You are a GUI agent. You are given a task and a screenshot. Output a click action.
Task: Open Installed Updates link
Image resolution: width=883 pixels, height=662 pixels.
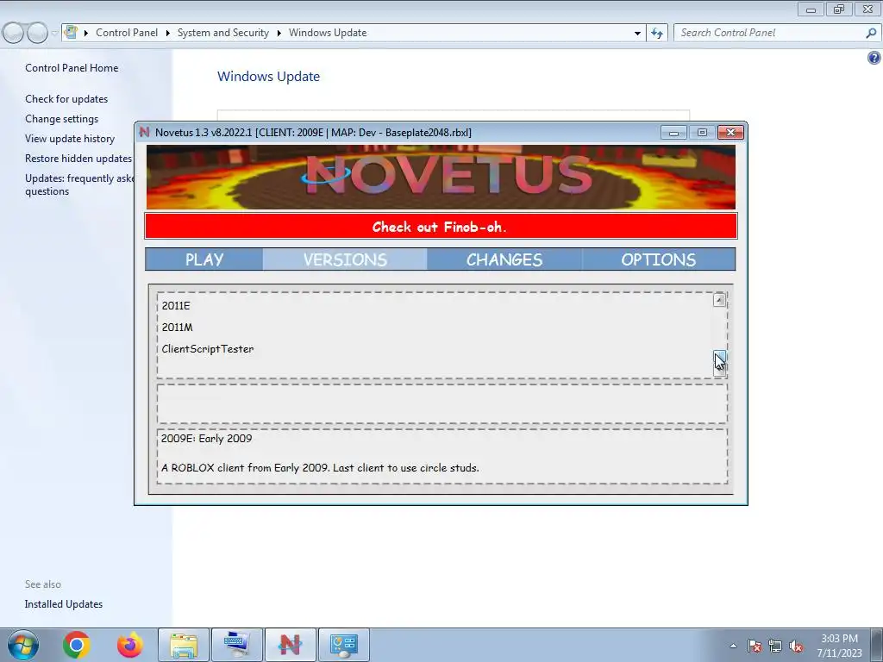point(64,604)
